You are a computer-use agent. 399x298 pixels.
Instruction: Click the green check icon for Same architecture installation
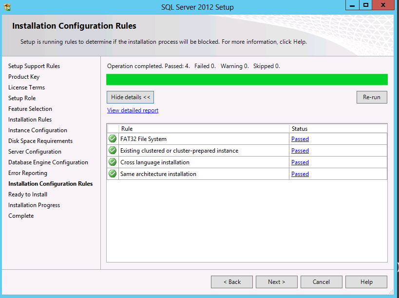point(113,174)
